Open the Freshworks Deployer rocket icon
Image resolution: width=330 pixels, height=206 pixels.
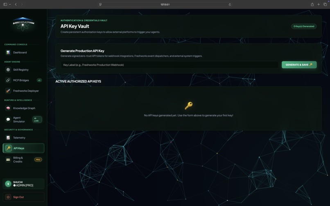[x=8, y=91]
